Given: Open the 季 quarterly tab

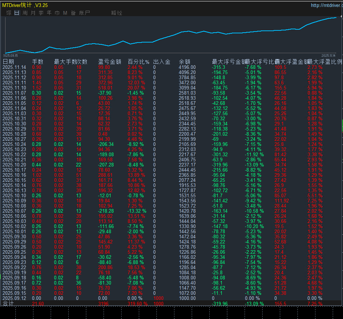Looking at the screenshot, I should click(41, 13).
